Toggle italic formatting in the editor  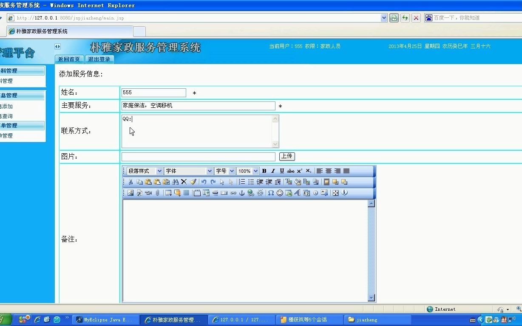(x=273, y=171)
